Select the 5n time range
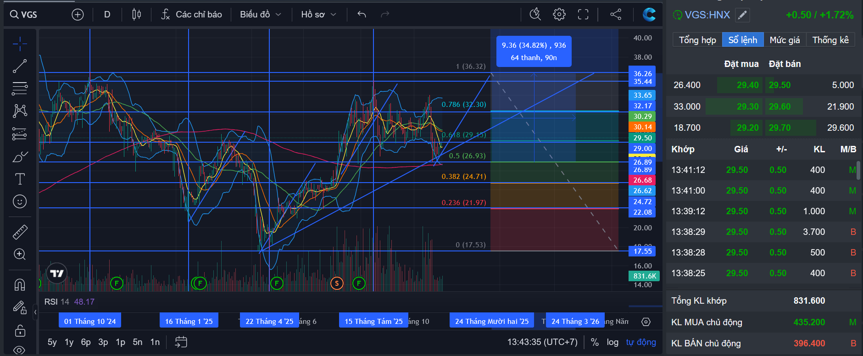Viewport: 863px width, 356px height. click(138, 342)
